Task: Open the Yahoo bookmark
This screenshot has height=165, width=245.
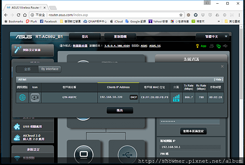Action: click(x=158, y=21)
